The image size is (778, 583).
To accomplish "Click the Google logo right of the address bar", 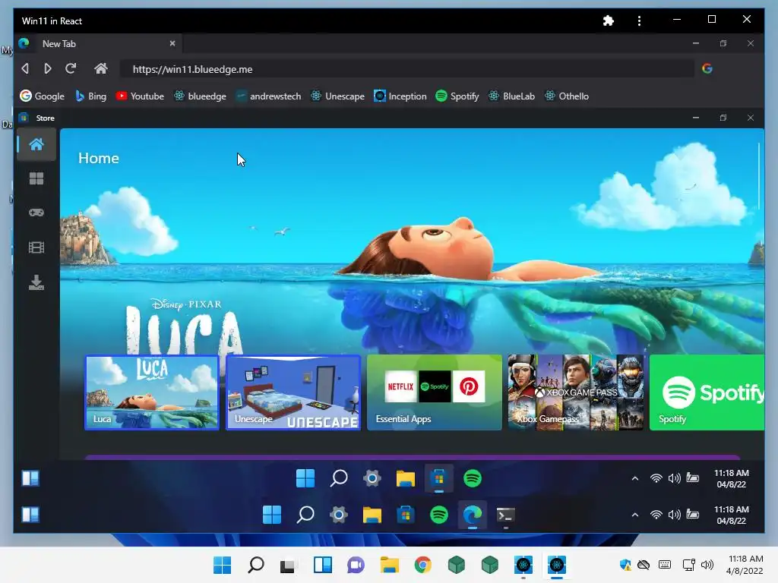I will point(707,68).
